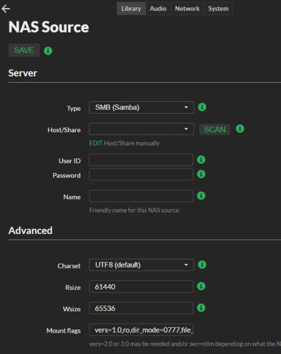
Task: Click the back arrow icon
Action: pos(6,8)
